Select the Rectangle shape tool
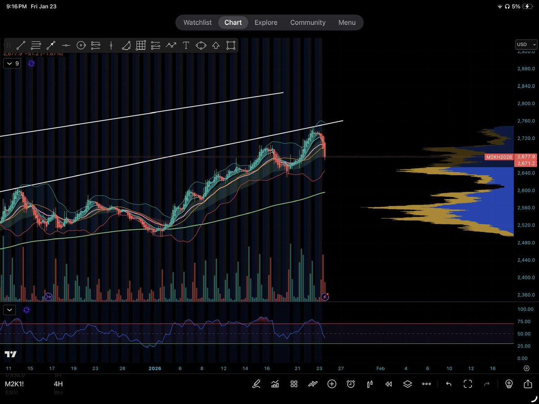 (x=231, y=45)
